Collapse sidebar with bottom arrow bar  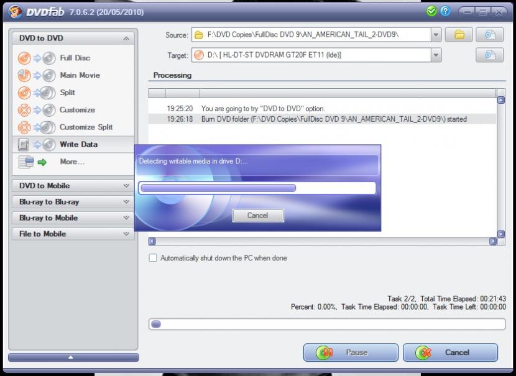coord(73,357)
